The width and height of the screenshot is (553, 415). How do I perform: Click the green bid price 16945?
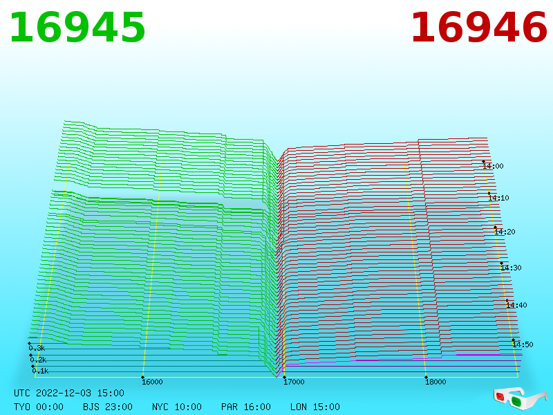point(77,28)
